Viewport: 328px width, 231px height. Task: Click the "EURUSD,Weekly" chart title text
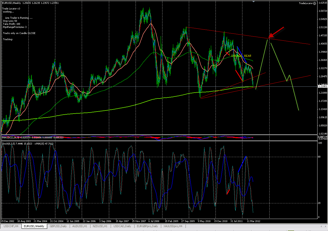click(11, 3)
